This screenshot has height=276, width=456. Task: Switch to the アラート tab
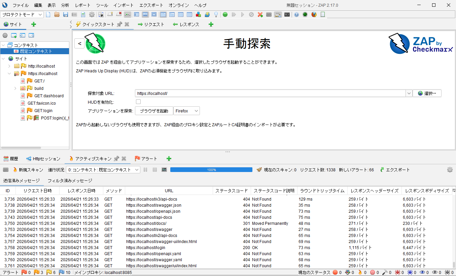coord(146,159)
